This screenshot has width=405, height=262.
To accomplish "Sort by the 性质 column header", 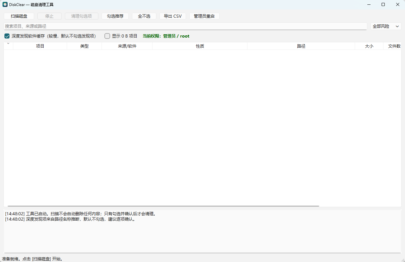I will pyautogui.click(x=200, y=46).
